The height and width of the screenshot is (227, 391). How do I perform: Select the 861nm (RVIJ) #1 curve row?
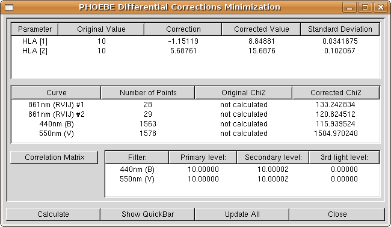click(x=195, y=105)
